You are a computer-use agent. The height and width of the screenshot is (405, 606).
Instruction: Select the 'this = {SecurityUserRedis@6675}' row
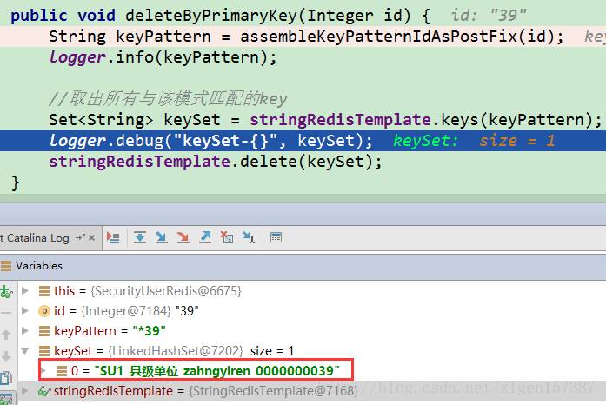(x=312, y=291)
